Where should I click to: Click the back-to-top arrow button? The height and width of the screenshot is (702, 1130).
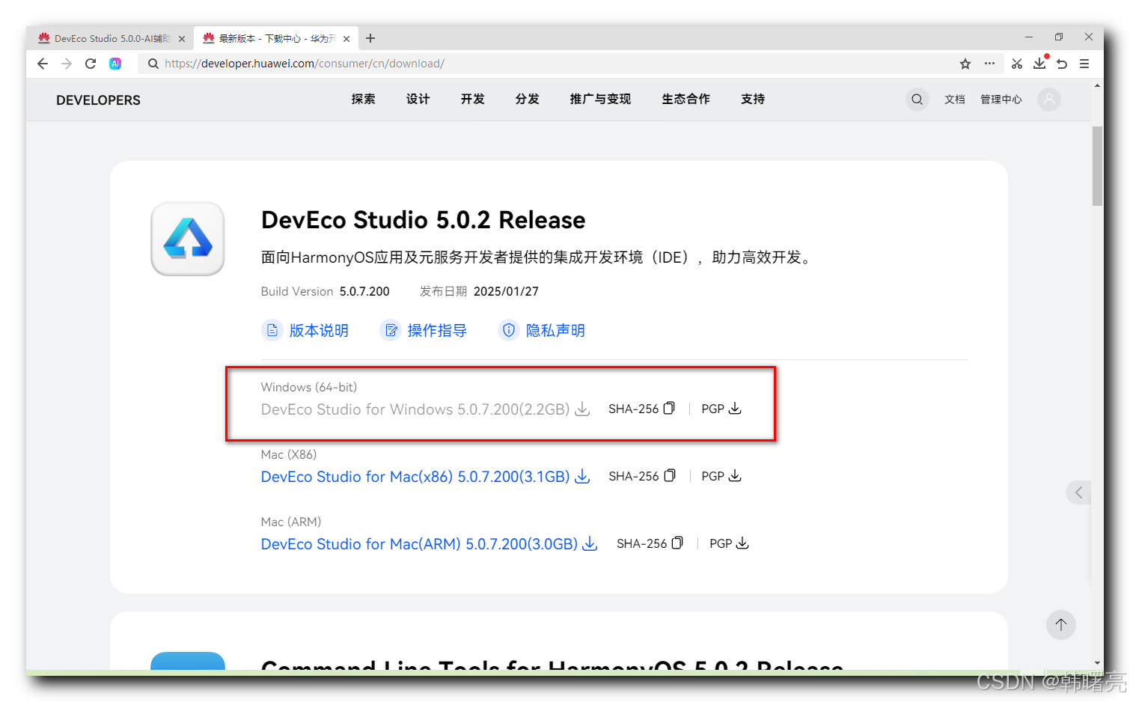[1060, 625]
